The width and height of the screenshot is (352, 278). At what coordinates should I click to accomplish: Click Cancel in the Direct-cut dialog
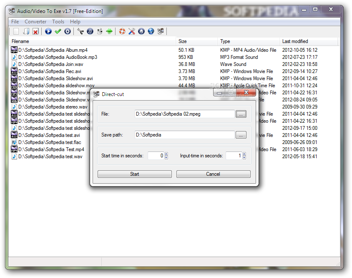click(x=213, y=174)
